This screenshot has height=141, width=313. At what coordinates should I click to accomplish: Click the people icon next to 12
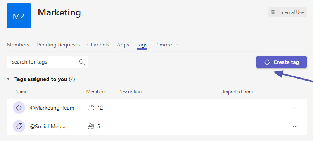(91, 108)
